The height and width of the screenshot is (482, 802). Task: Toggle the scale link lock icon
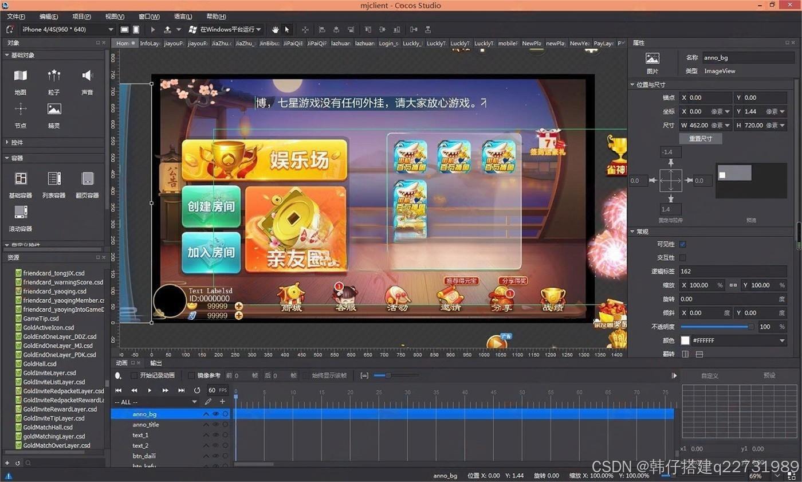click(x=733, y=285)
